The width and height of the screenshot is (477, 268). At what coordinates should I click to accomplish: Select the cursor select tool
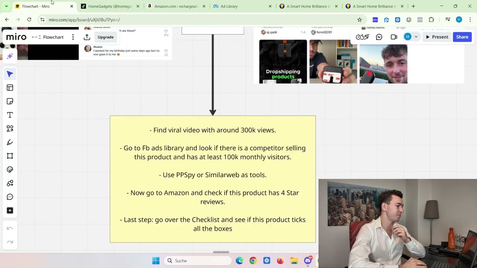point(10,74)
